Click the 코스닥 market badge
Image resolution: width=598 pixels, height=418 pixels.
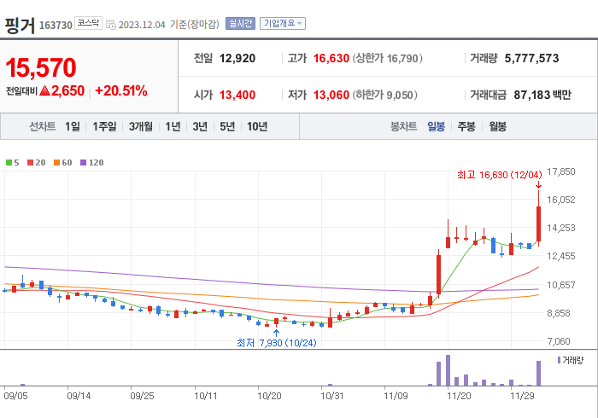(x=88, y=23)
